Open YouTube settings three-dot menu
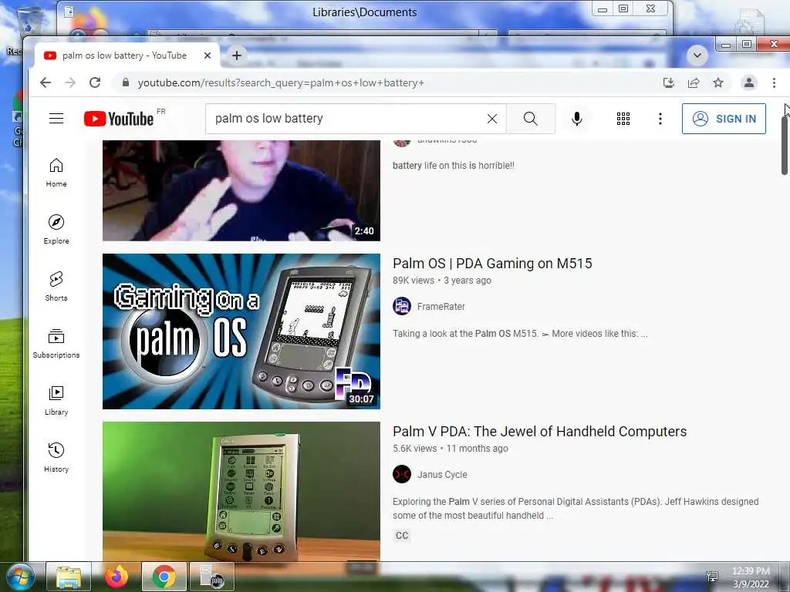 (x=660, y=119)
